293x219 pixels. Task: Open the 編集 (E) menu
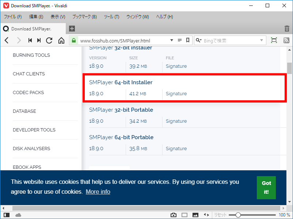tap(36, 17)
